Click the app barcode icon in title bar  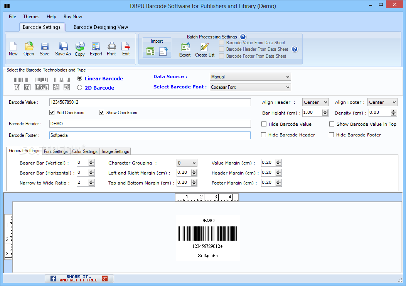(x=7, y=6)
